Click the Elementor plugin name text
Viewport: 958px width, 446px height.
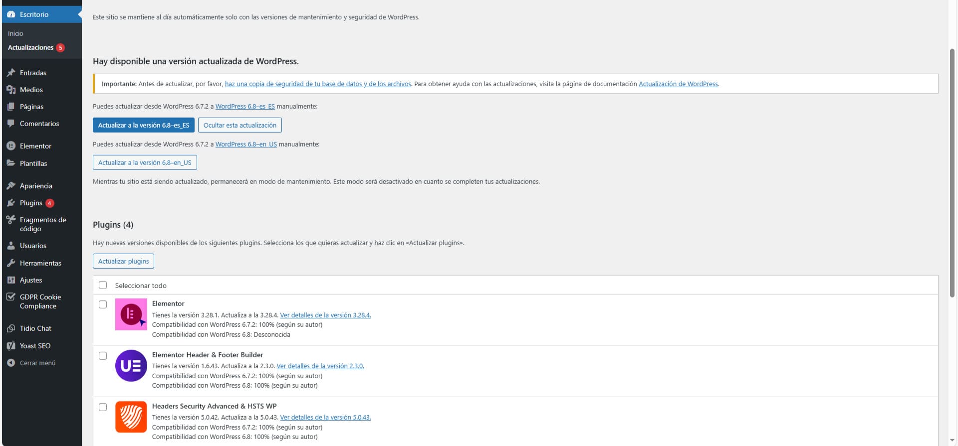tap(168, 303)
